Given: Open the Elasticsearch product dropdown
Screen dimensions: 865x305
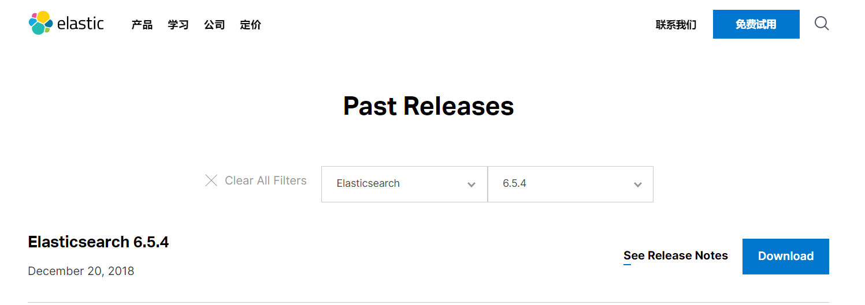Looking at the screenshot, I should point(404,184).
